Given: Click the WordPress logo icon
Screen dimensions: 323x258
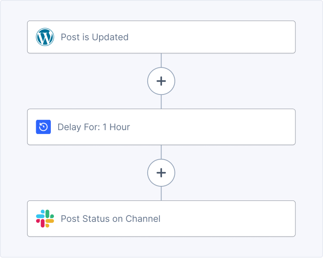Looking at the screenshot, I should click(45, 37).
